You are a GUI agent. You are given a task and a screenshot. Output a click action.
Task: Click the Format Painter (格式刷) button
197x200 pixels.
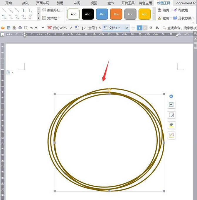181,10
